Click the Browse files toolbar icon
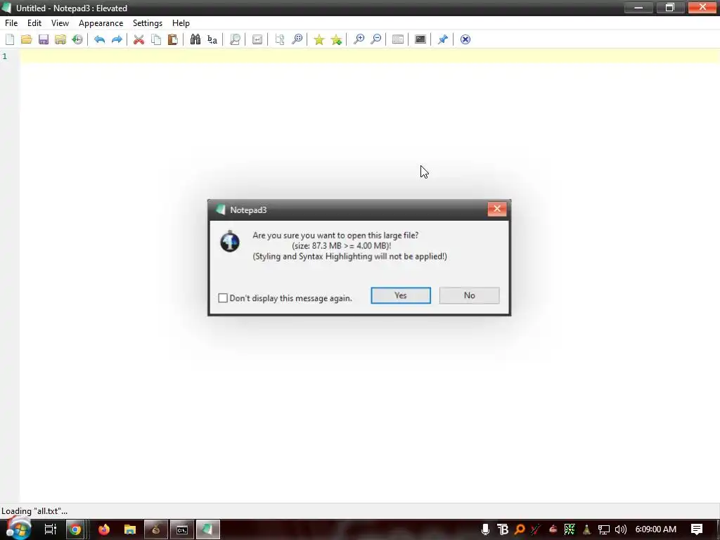 click(x=60, y=39)
